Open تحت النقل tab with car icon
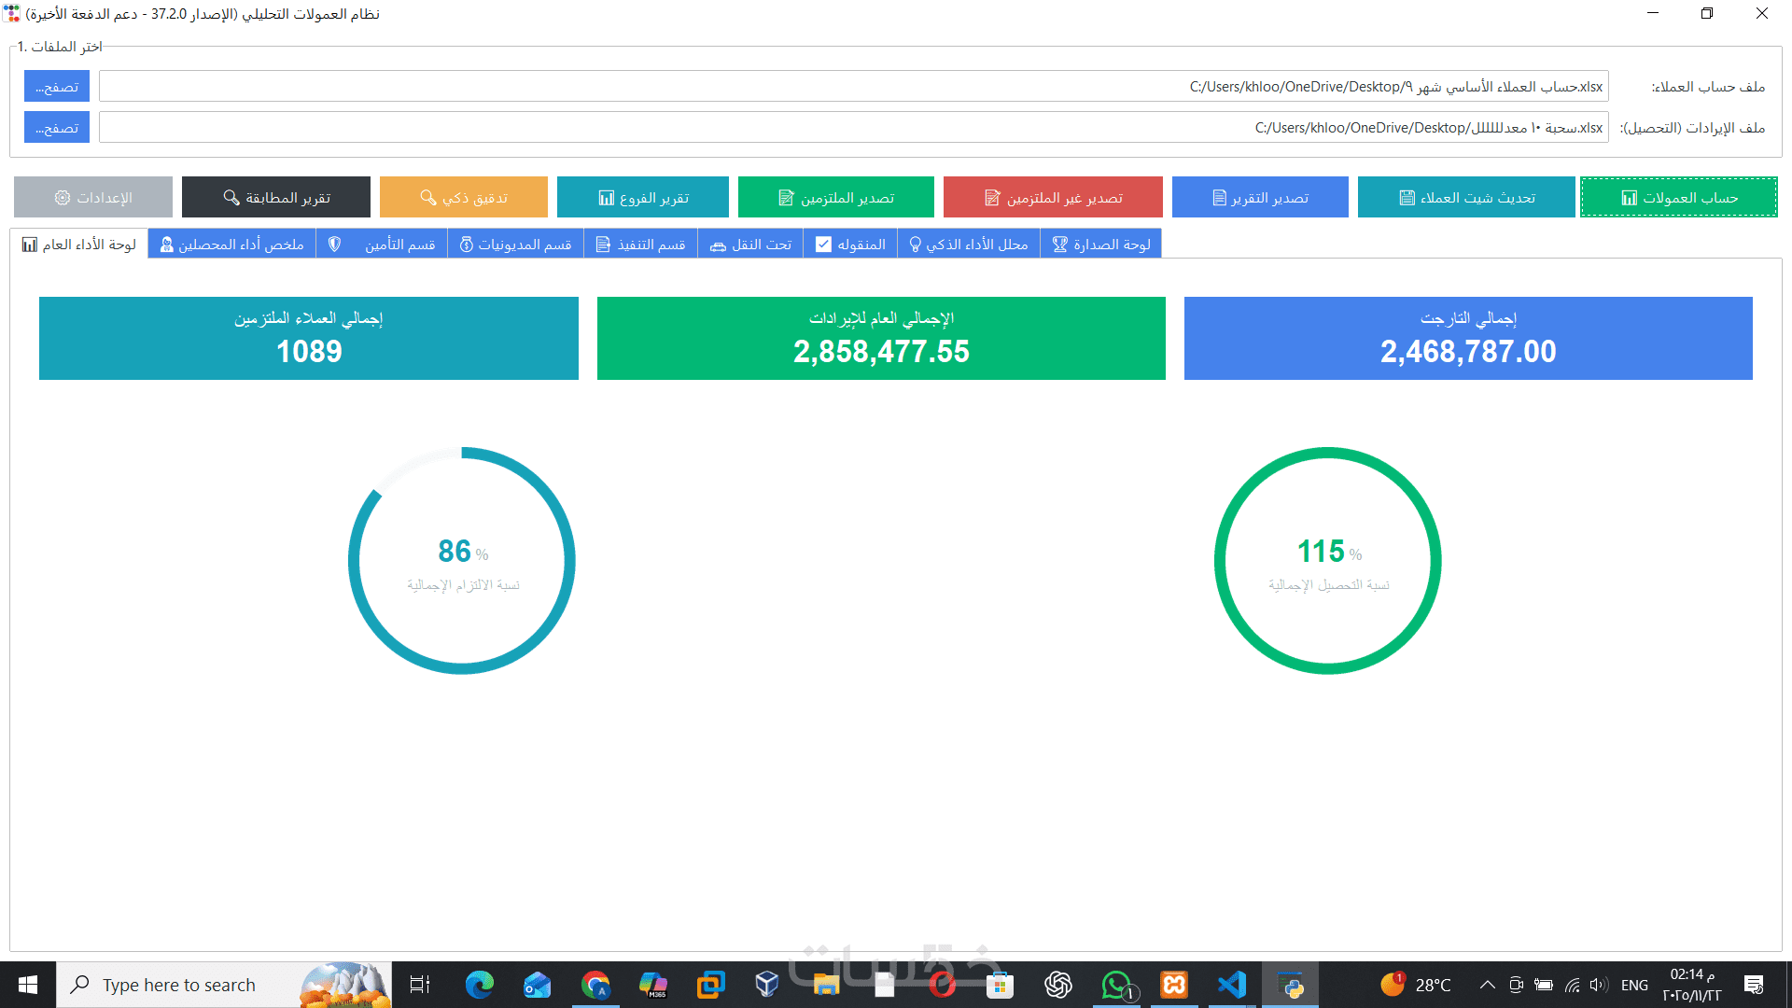The height and width of the screenshot is (1008, 1792). point(750,245)
